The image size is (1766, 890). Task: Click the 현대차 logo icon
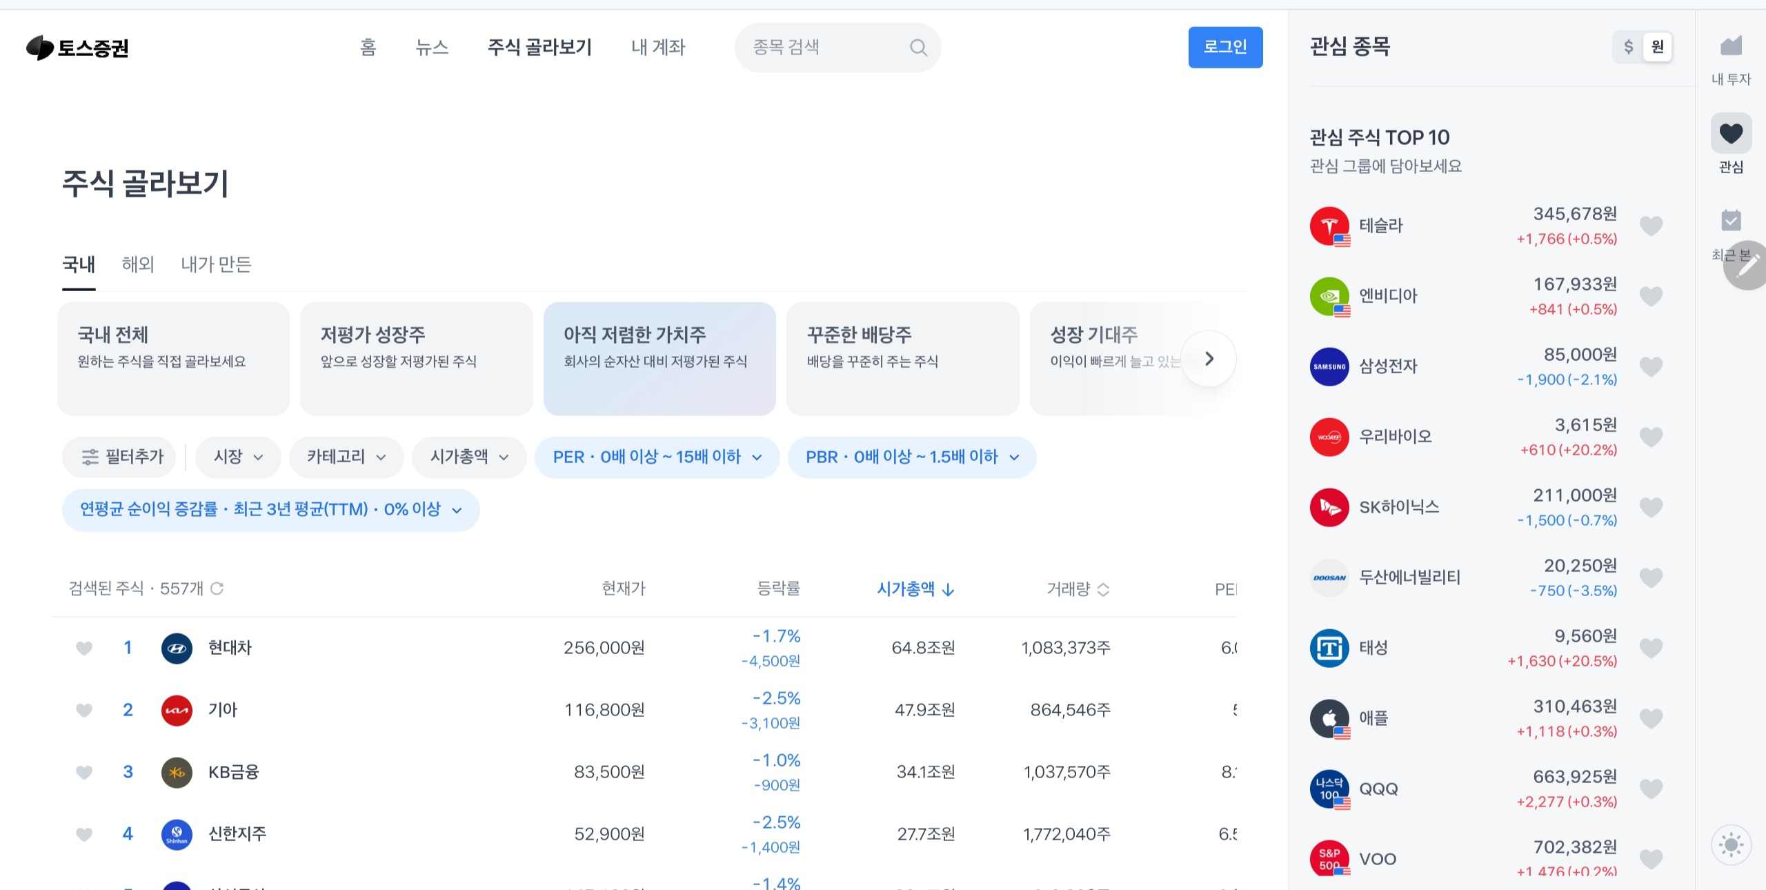point(177,648)
